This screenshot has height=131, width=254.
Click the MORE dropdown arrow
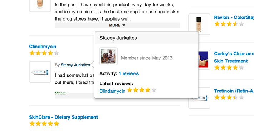click(x=124, y=25)
